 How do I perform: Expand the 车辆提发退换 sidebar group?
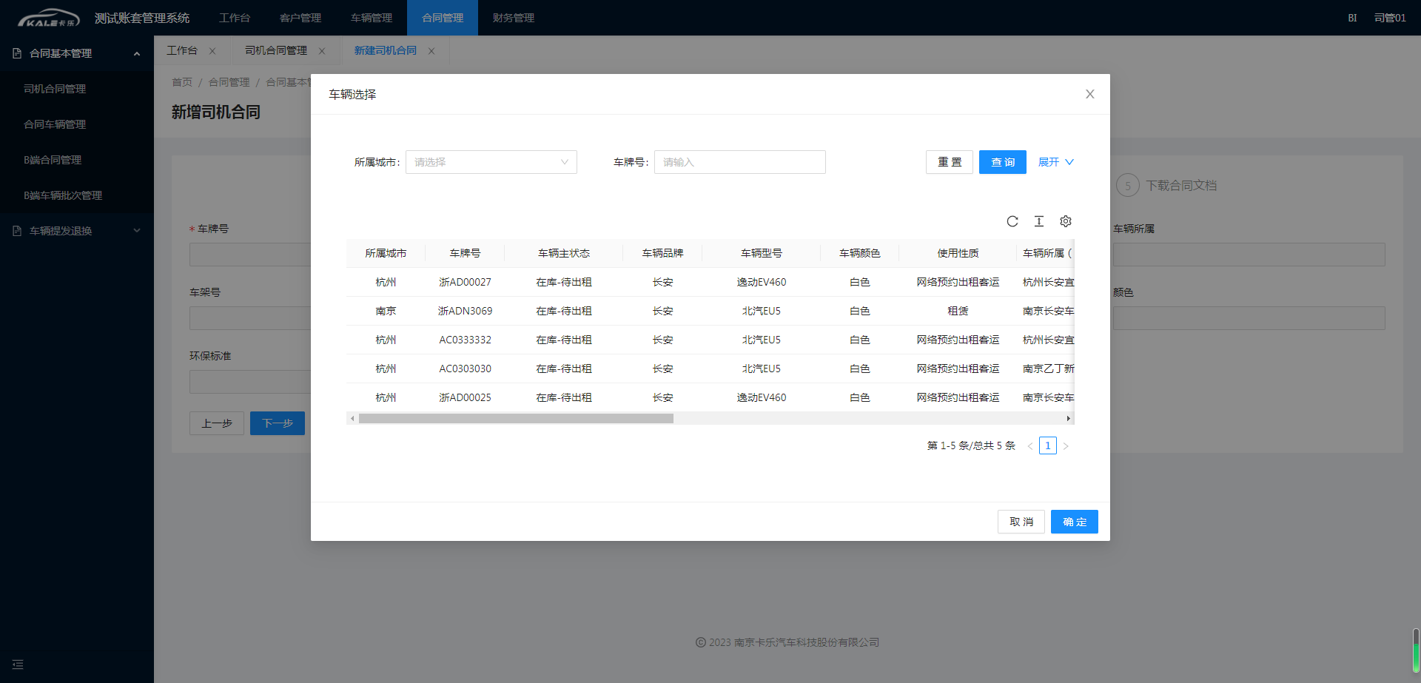(137, 231)
